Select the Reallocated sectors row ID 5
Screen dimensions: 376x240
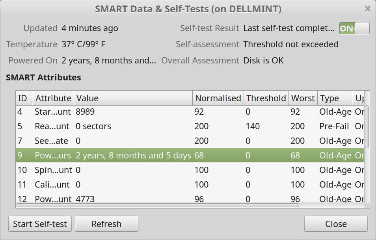118,127
